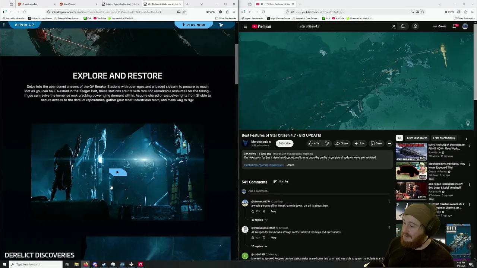
Task: Go back in the RSI browser window
Action: coord(11,12)
